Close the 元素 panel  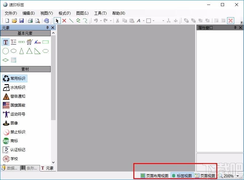point(53,28)
